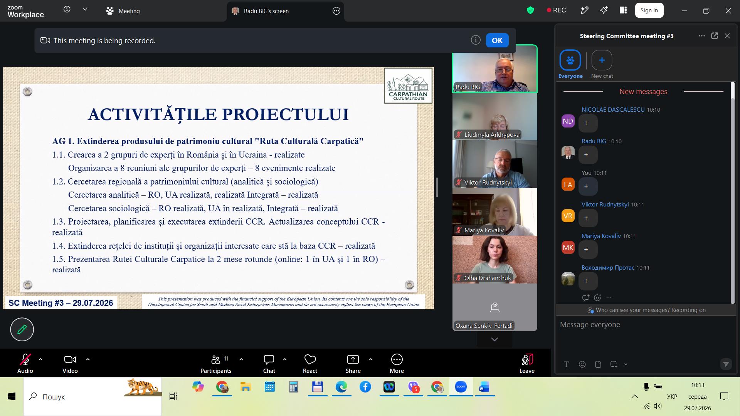Check encryption shield status icon
This screenshot has width=740, height=416.
tap(530, 10)
